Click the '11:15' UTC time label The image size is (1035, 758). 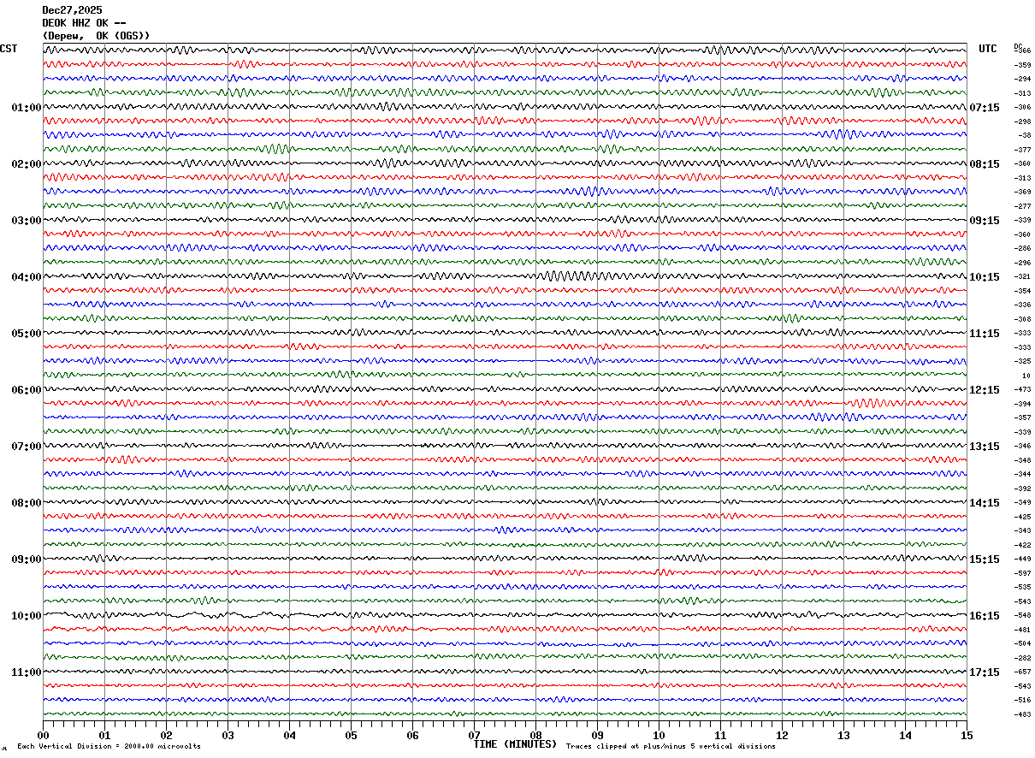(x=985, y=334)
